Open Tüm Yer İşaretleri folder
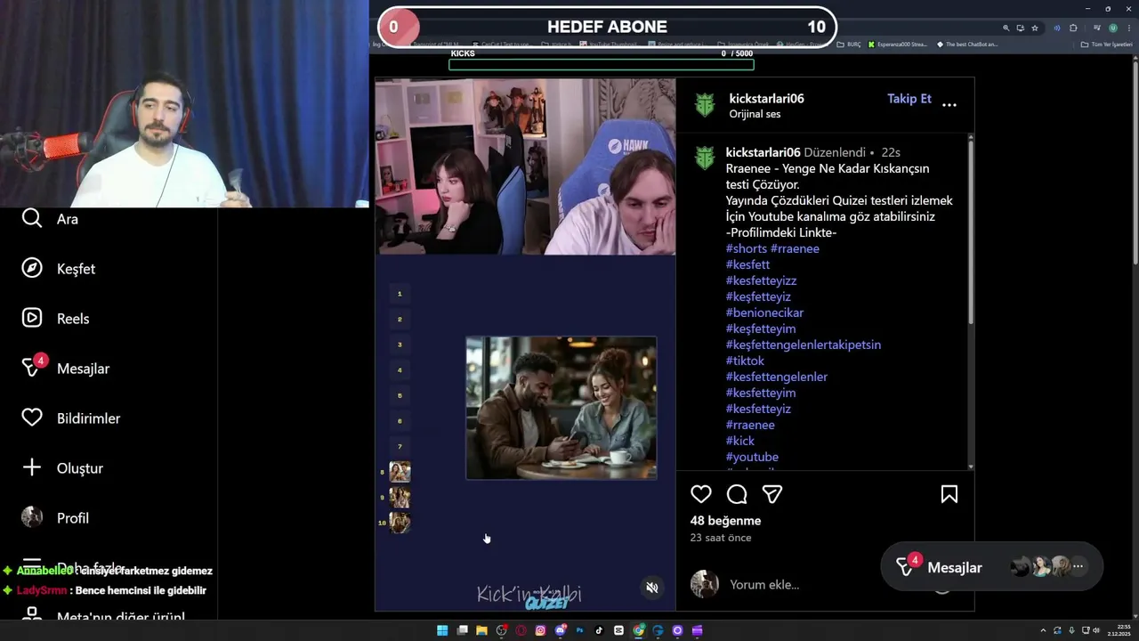 (1106, 45)
